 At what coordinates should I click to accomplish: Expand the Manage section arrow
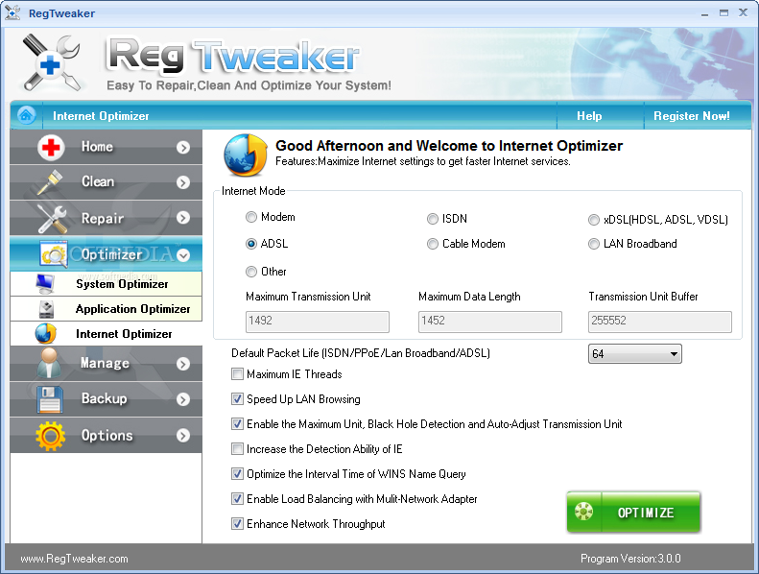coord(183,364)
